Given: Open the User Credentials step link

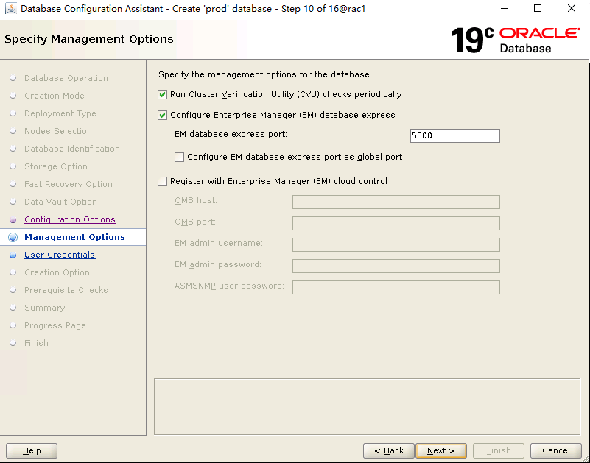Looking at the screenshot, I should tap(60, 255).
